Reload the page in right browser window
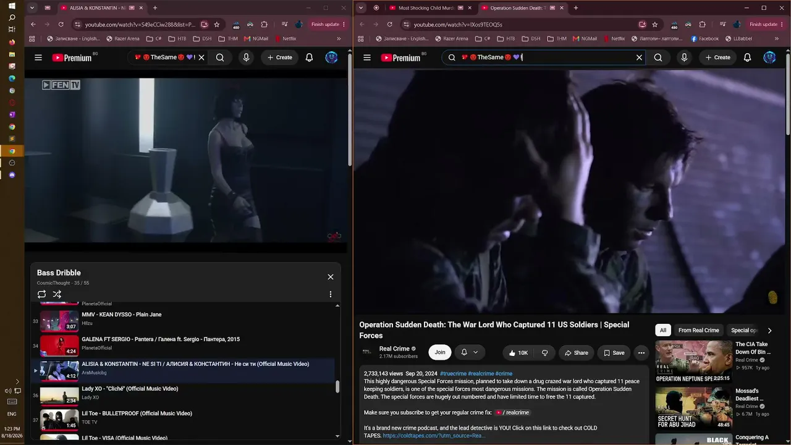This screenshot has width=791, height=445. (x=389, y=25)
